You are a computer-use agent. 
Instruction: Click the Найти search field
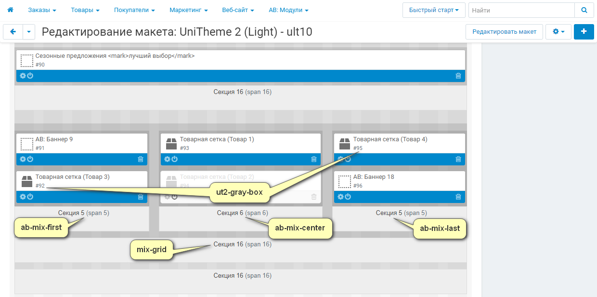pos(521,10)
